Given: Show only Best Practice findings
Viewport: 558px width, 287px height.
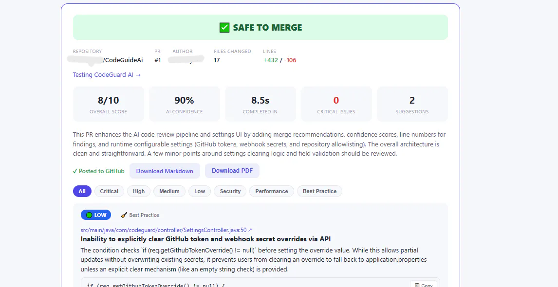Looking at the screenshot, I should 319,191.
